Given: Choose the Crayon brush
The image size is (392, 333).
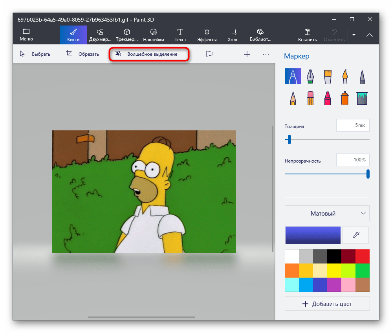Looking at the screenshot, I should 327,98.
